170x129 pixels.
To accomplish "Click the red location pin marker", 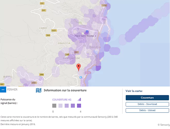I will click(79, 67).
